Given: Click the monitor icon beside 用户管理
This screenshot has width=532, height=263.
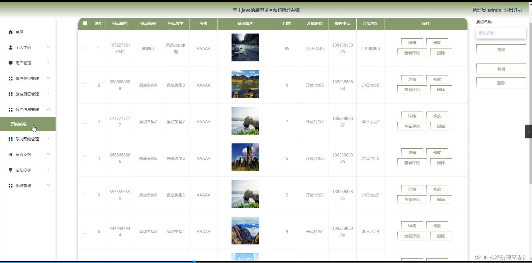Looking at the screenshot, I should click(11, 63).
